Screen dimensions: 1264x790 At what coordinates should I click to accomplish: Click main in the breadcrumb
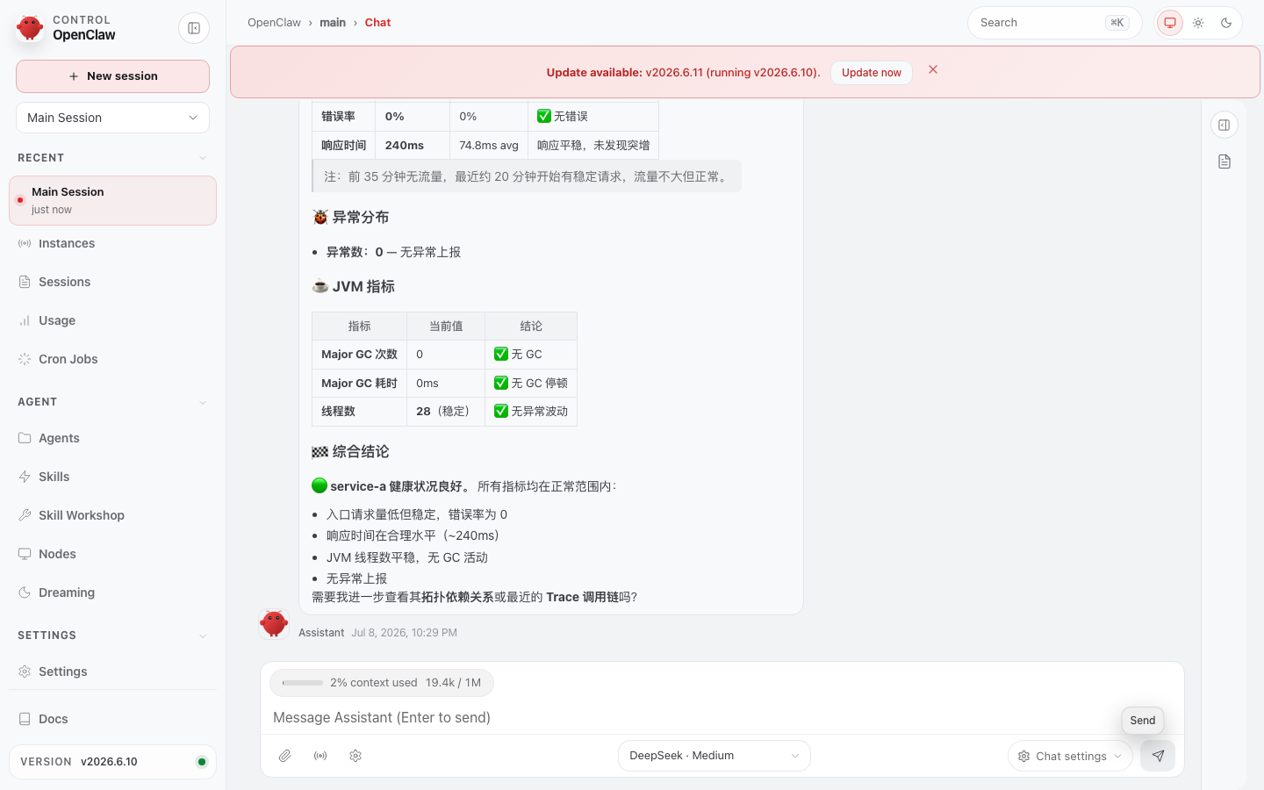click(333, 23)
